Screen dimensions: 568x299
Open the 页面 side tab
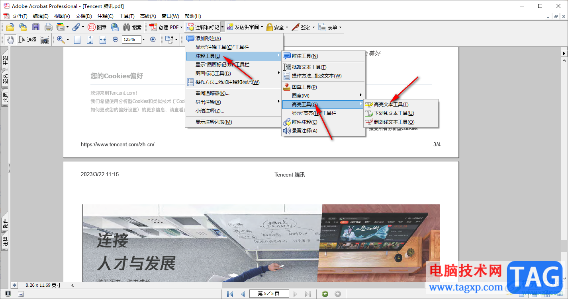pyautogui.click(x=5, y=97)
